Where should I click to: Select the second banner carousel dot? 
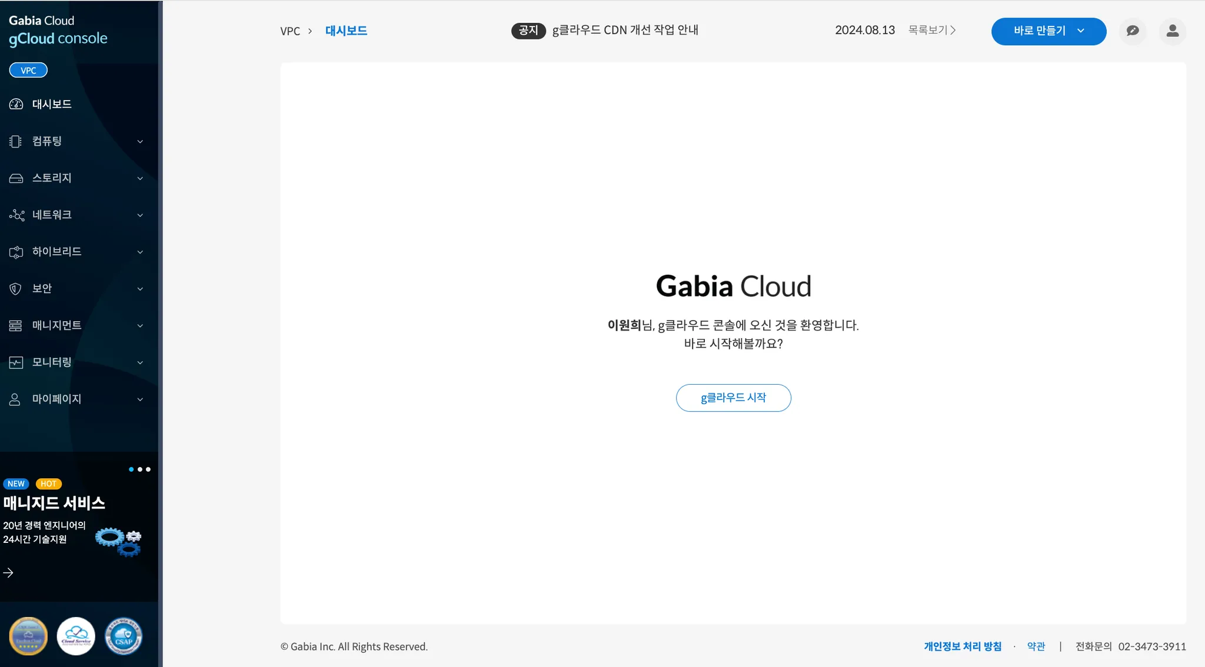[139, 469]
